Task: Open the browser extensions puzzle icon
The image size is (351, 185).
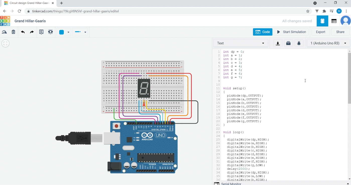Action: (324, 11)
